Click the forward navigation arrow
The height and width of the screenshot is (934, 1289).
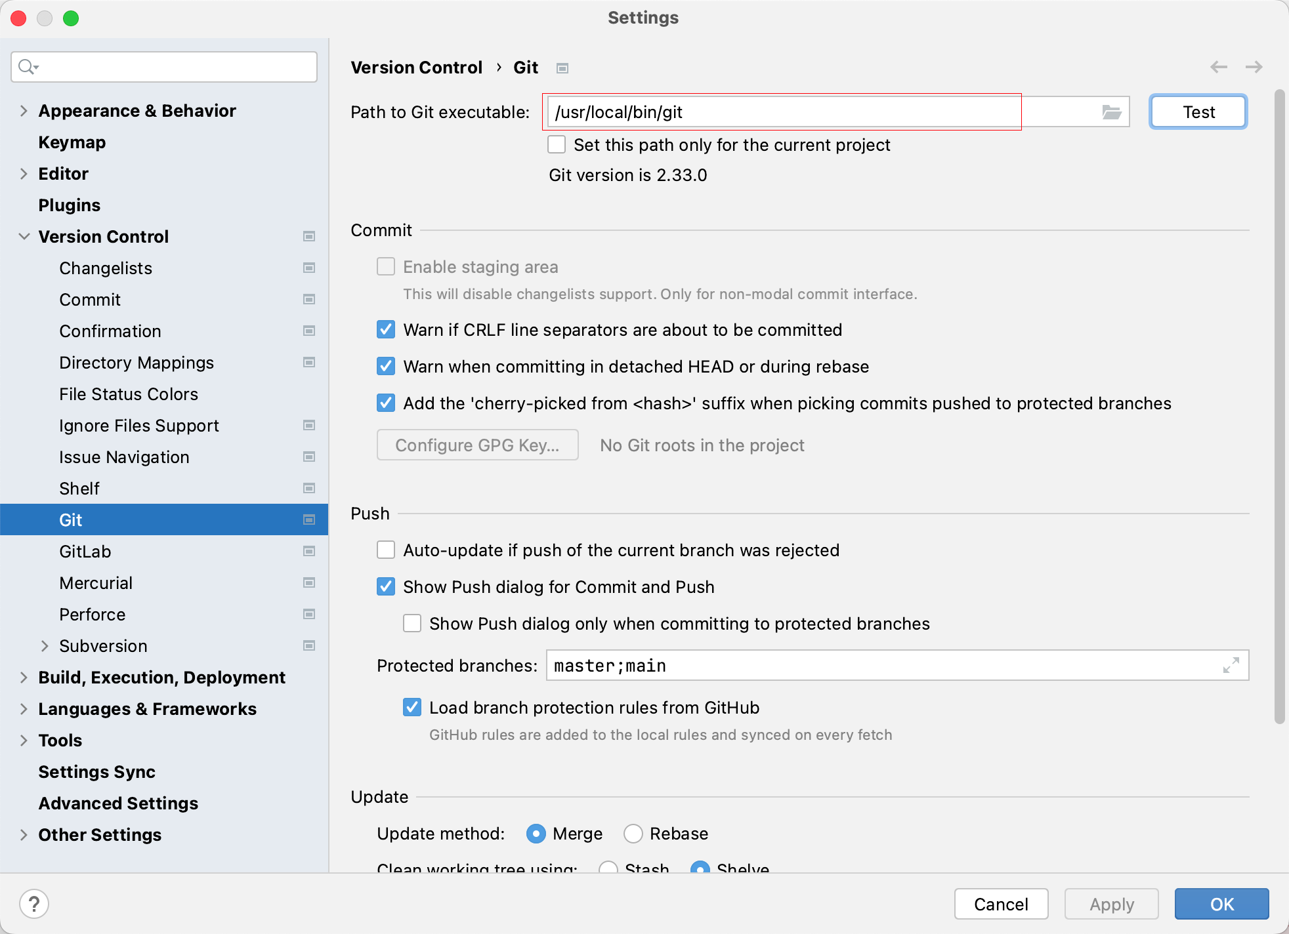(1254, 67)
